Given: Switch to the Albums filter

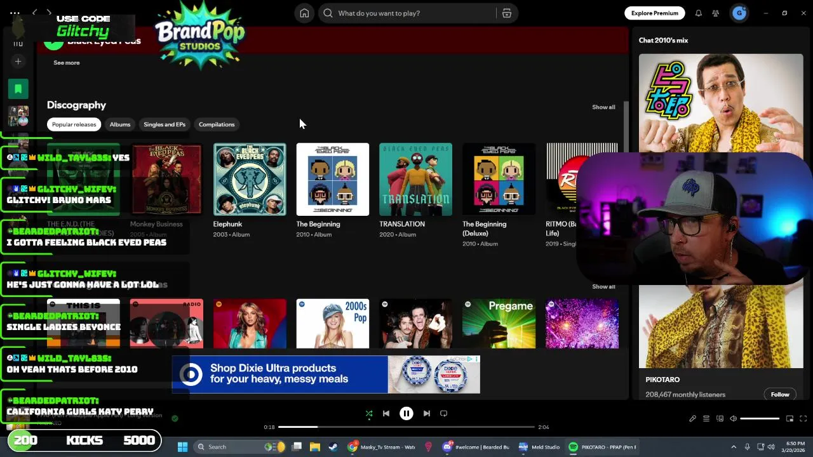Looking at the screenshot, I should (x=120, y=124).
